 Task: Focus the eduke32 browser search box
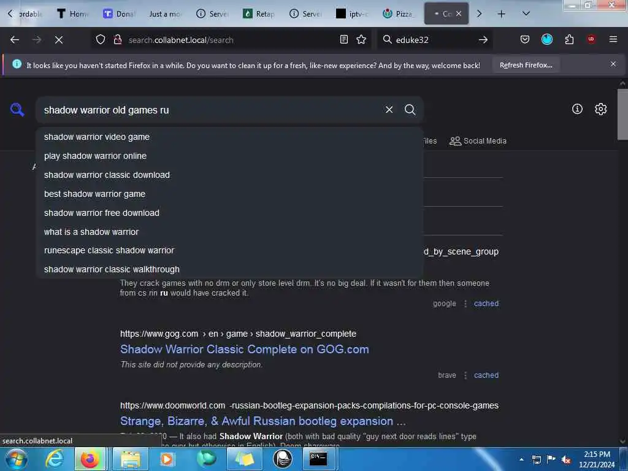(x=435, y=40)
